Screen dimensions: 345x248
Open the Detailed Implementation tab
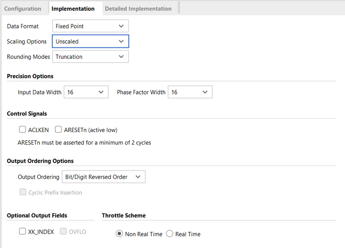138,9
